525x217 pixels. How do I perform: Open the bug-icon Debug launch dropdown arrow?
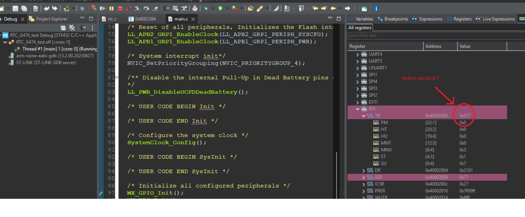213,8
